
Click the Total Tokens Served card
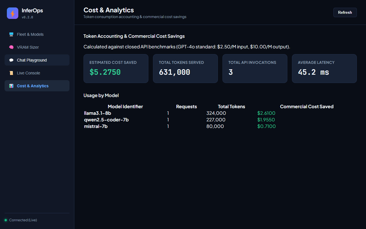click(185, 69)
